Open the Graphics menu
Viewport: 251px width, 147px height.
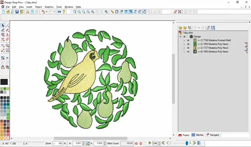coord(49,7)
